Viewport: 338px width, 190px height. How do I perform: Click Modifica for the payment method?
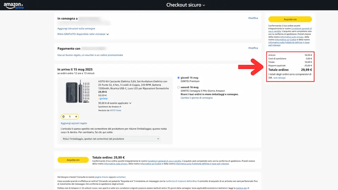click(253, 48)
